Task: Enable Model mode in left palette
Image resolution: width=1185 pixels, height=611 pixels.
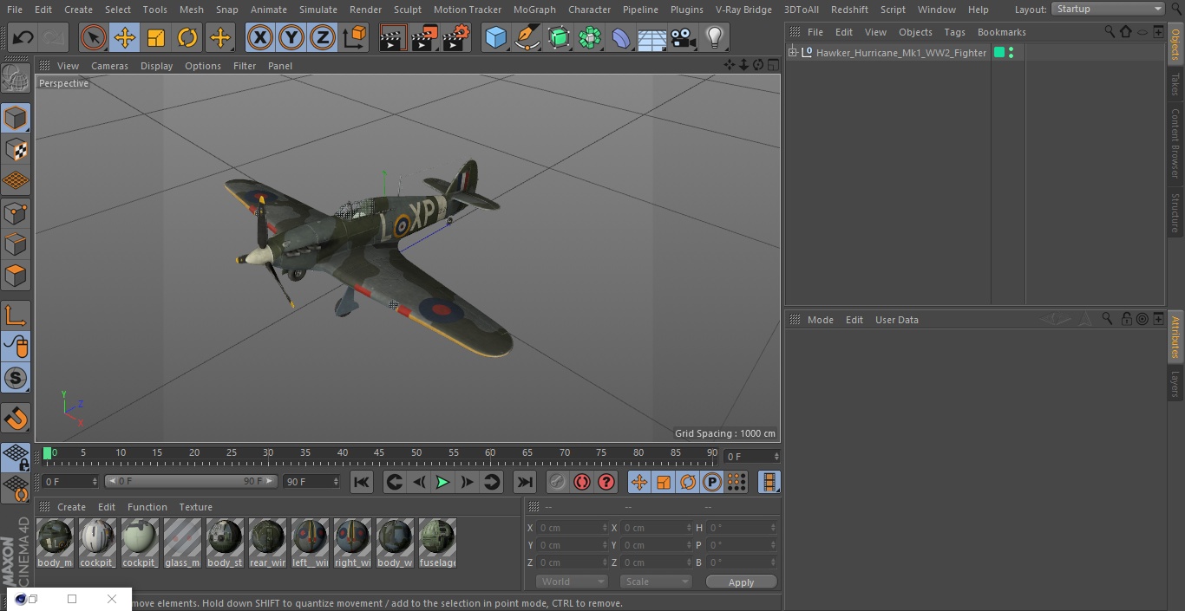Action: click(x=16, y=118)
